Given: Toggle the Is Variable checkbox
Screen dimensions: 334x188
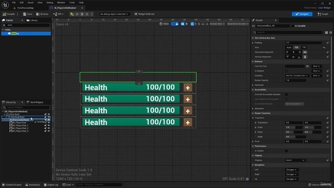Looking at the screenshot, I should [x=293, y=26].
